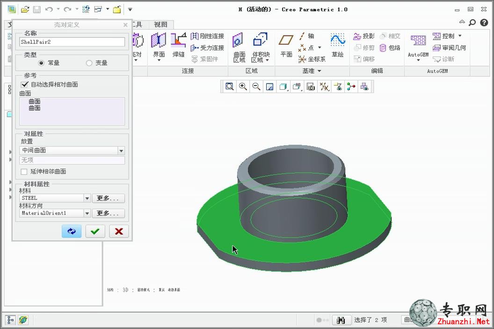The width and height of the screenshot is (494, 329).
Task: Click the 投影 (Project) tool
Action: (x=364, y=36)
